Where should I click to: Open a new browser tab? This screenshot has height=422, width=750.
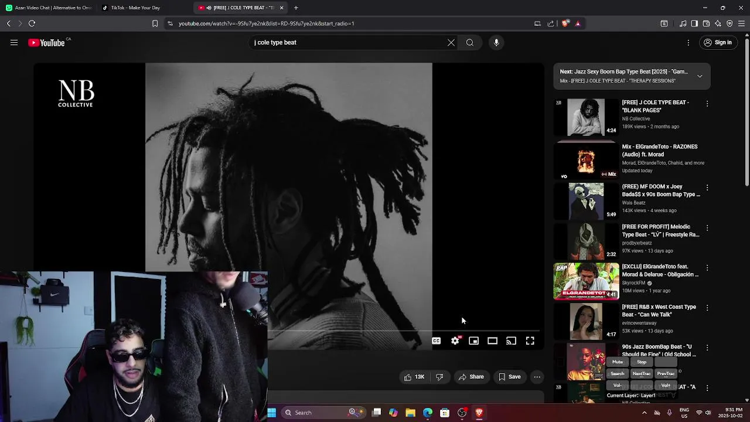click(296, 8)
